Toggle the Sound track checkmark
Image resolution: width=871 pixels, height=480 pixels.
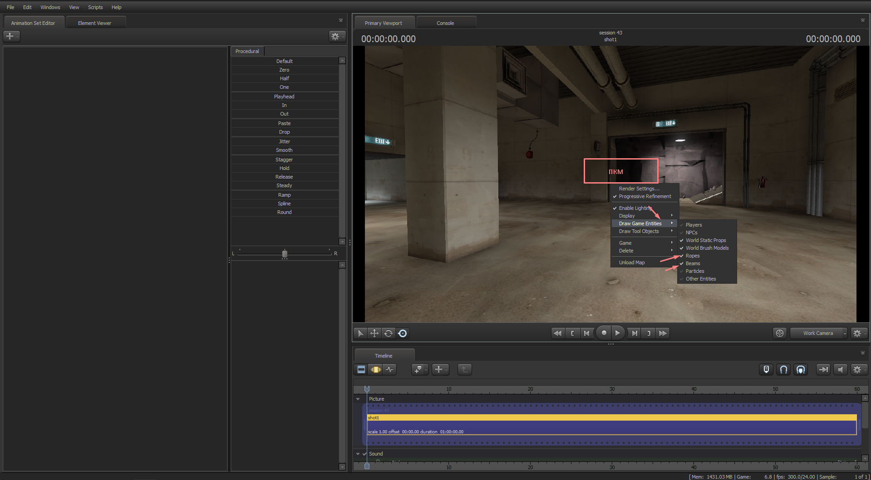tap(364, 454)
